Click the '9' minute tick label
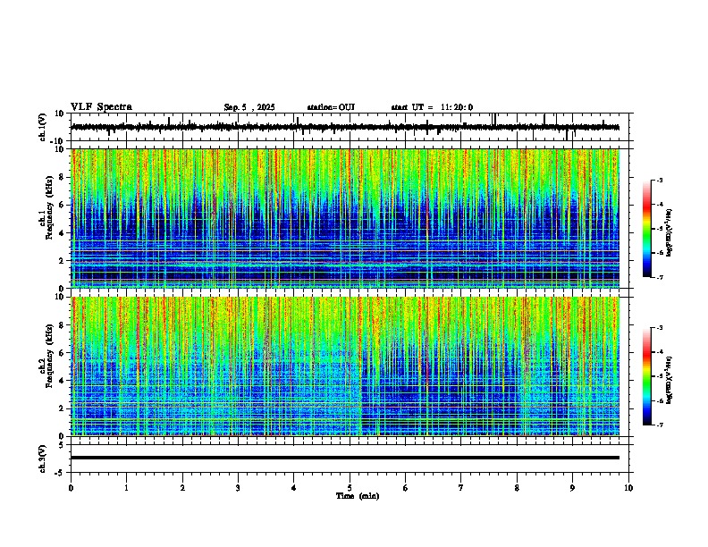The width and height of the screenshot is (708, 547). 572,488
